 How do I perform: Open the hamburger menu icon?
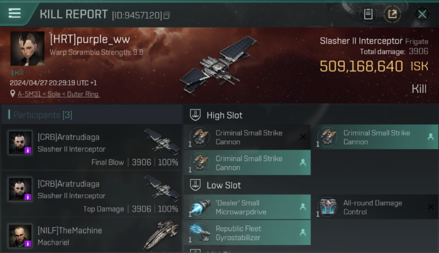pyautogui.click(x=15, y=13)
